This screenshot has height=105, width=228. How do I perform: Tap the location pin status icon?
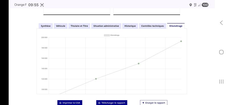(191, 5)
